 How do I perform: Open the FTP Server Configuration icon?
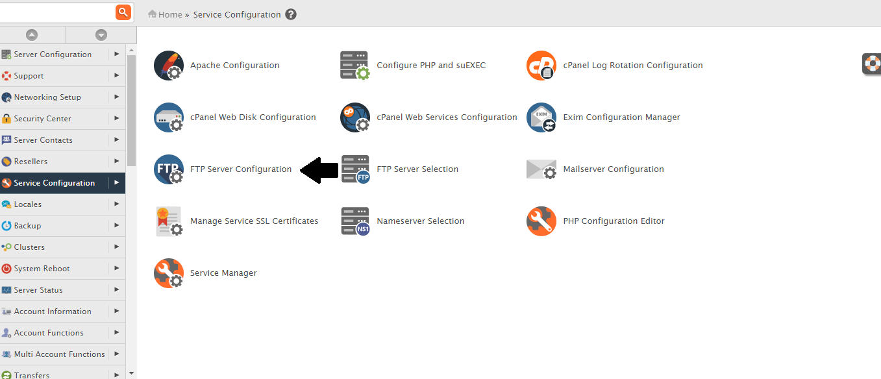tap(169, 169)
